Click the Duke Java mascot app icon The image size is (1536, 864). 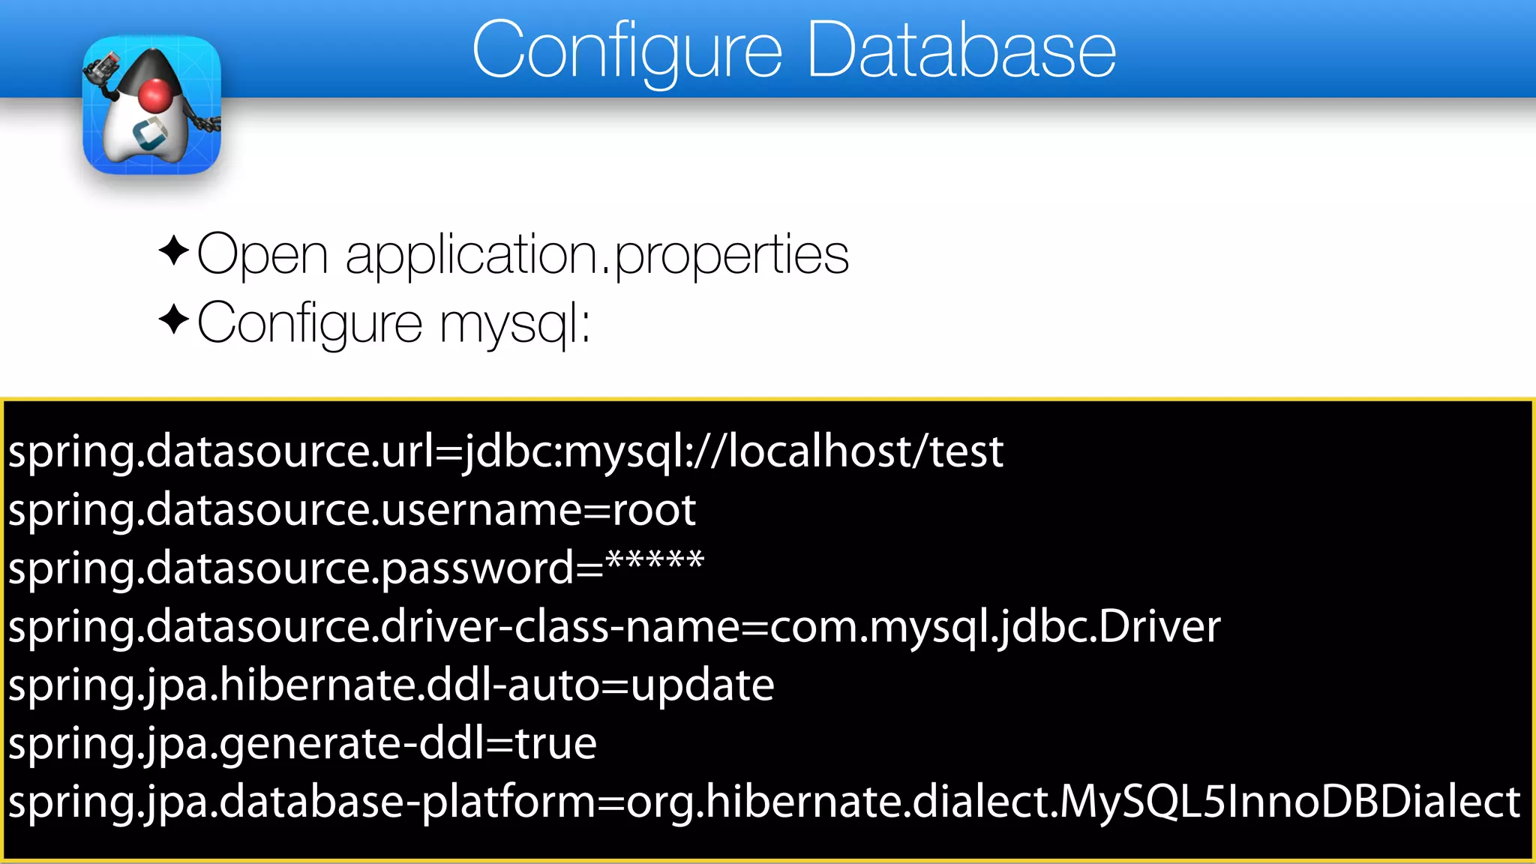coord(151,105)
